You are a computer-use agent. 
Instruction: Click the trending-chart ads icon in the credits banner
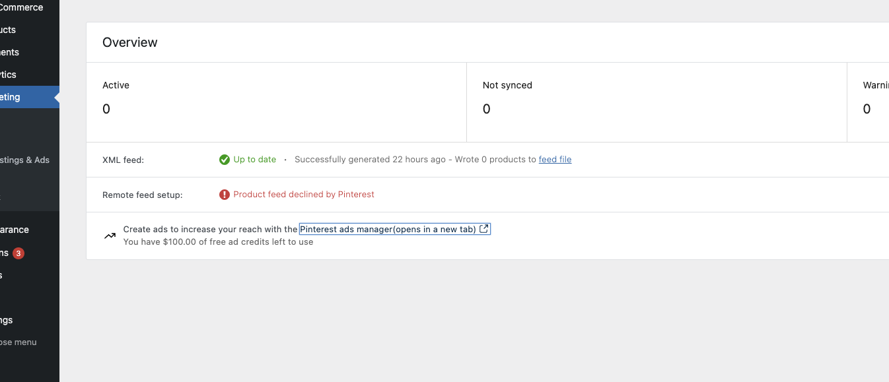click(110, 235)
